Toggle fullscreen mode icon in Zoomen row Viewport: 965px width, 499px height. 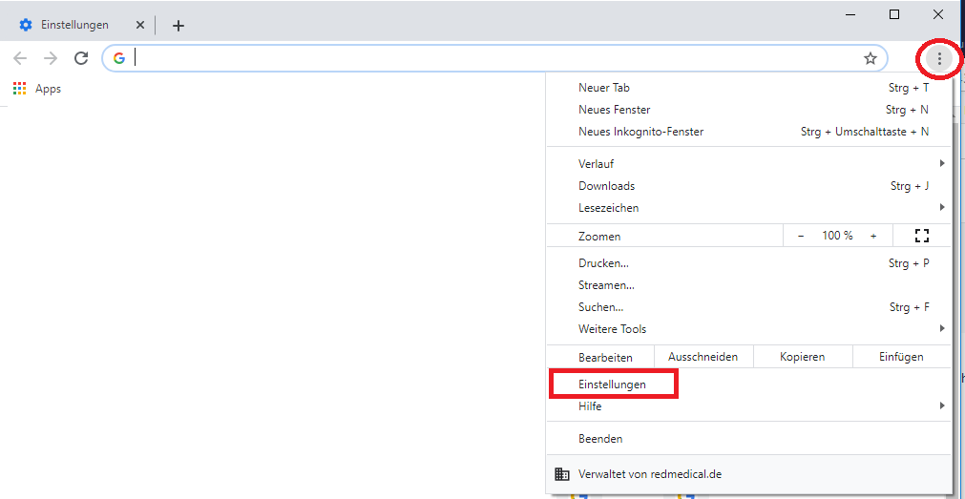921,236
